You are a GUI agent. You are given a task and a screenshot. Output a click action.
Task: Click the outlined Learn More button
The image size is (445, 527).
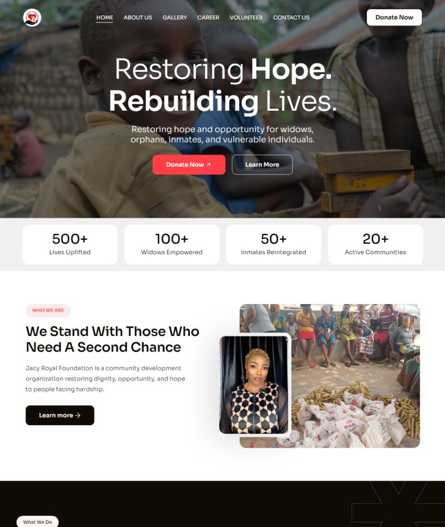262,164
